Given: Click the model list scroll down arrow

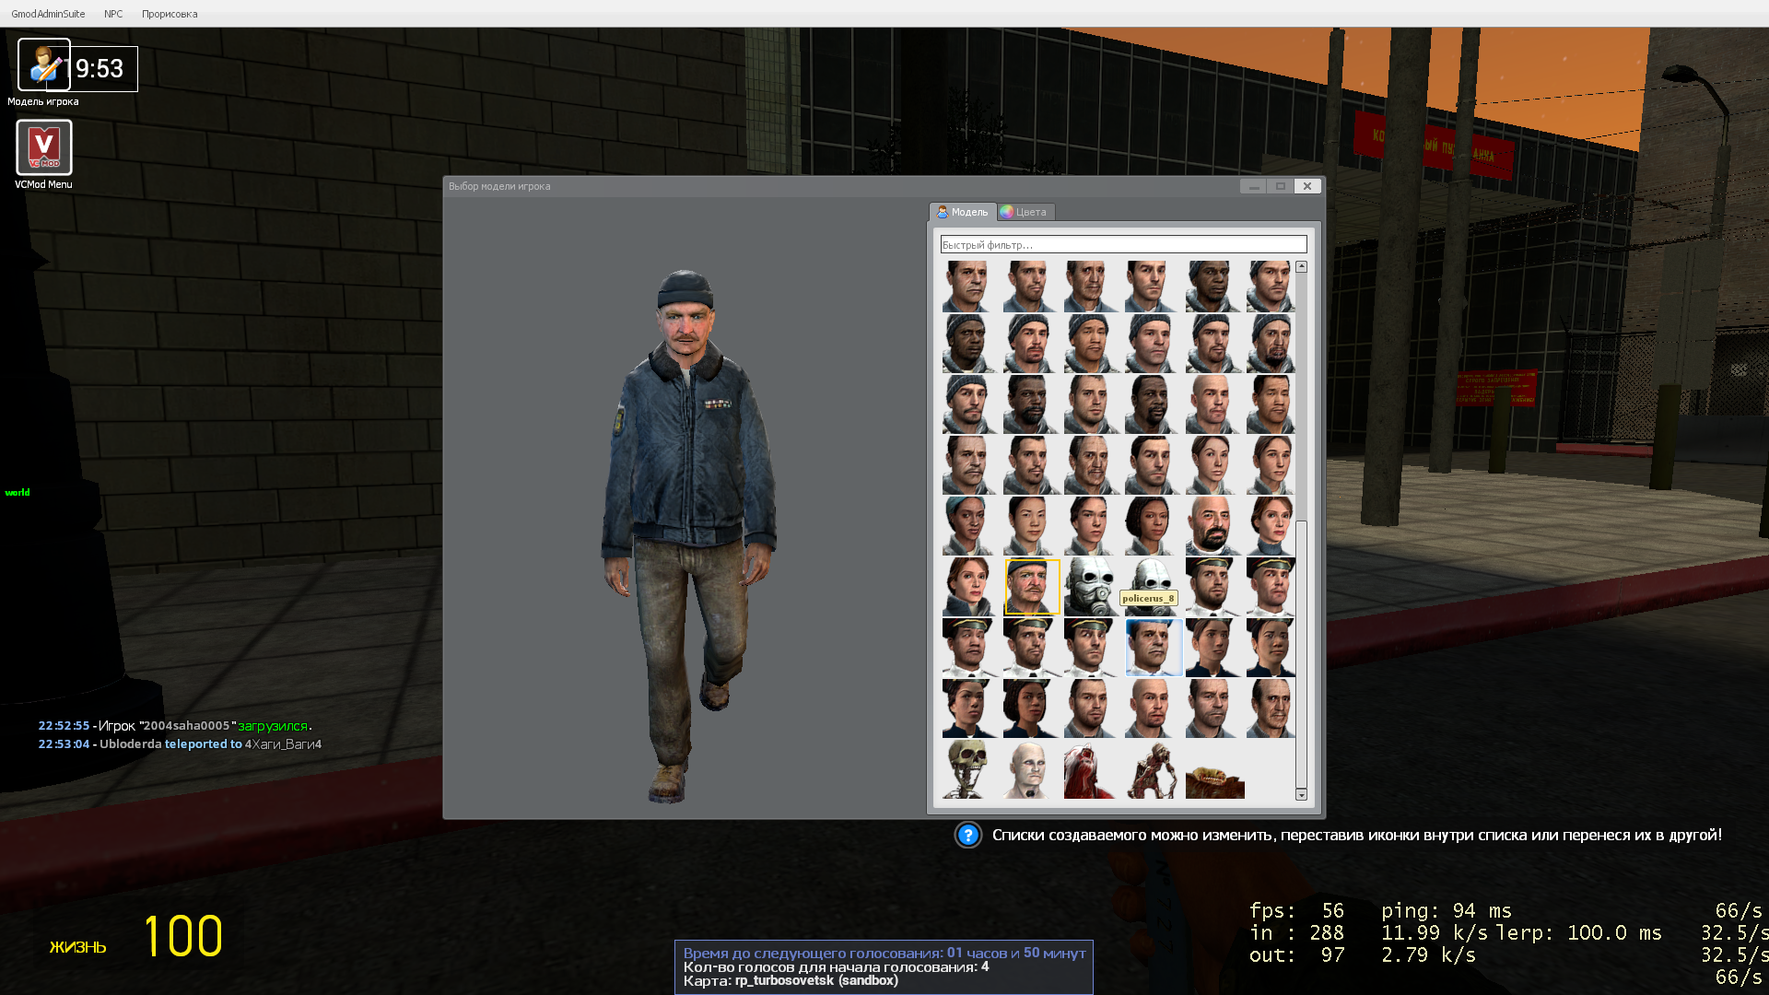Looking at the screenshot, I should [1301, 794].
